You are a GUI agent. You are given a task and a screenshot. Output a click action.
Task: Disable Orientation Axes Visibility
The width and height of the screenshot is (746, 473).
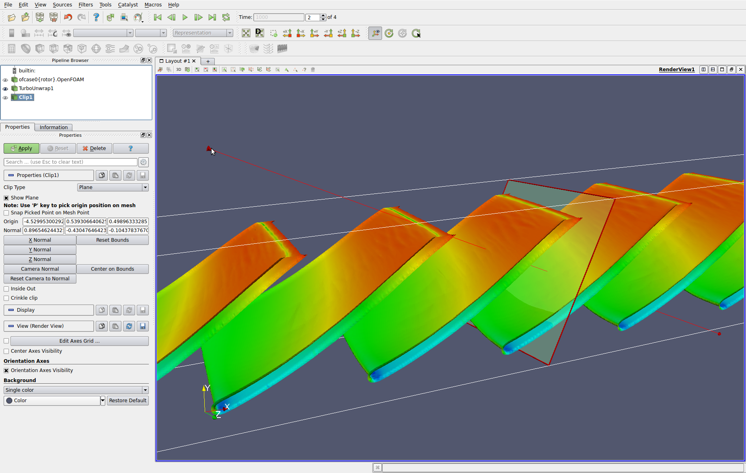click(x=6, y=370)
